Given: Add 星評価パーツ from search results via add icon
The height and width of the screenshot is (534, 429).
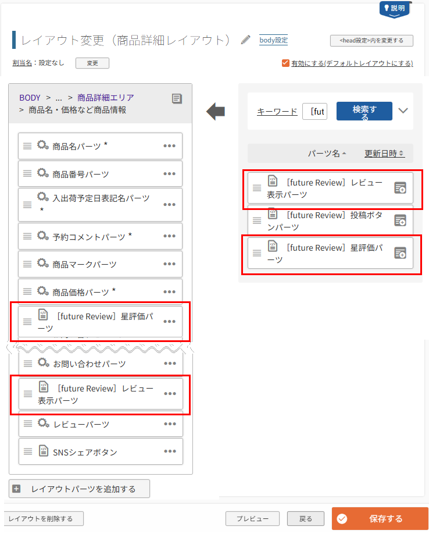Looking at the screenshot, I should click(x=400, y=253).
